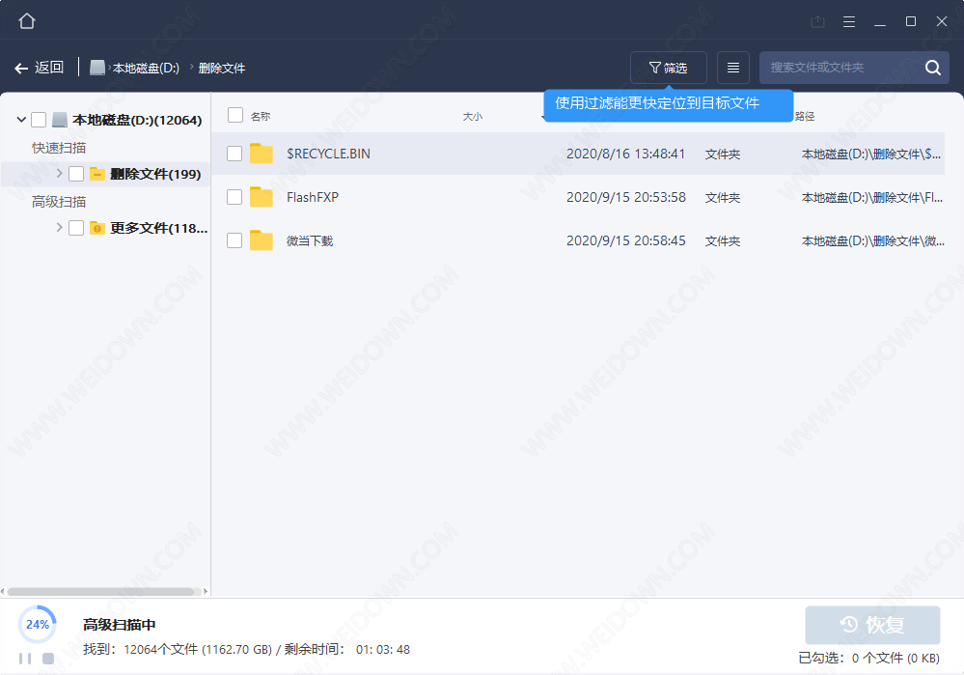This screenshot has width=964, height=675.
Task: Select the 微当下载 folder name
Action: coord(310,240)
